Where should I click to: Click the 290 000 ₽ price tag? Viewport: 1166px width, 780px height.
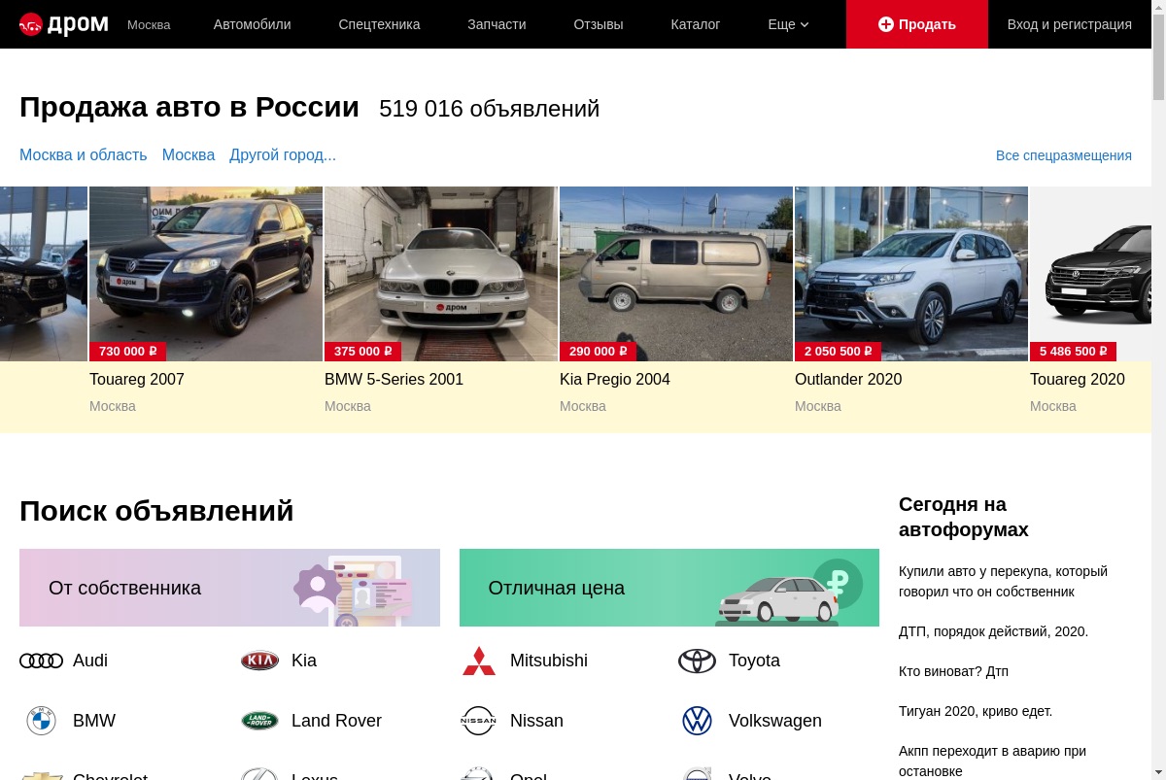(x=598, y=352)
